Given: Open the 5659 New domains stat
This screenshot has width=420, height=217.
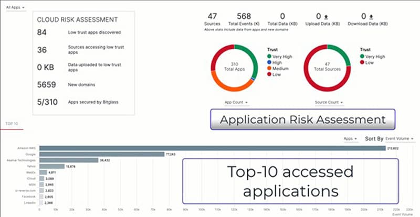Looking at the screenshot, I should click(79, 84).
